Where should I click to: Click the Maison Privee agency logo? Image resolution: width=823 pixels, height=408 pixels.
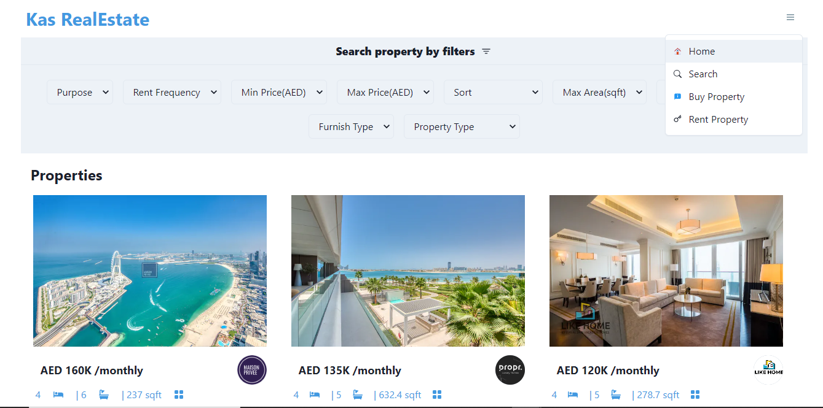point(252,370)
